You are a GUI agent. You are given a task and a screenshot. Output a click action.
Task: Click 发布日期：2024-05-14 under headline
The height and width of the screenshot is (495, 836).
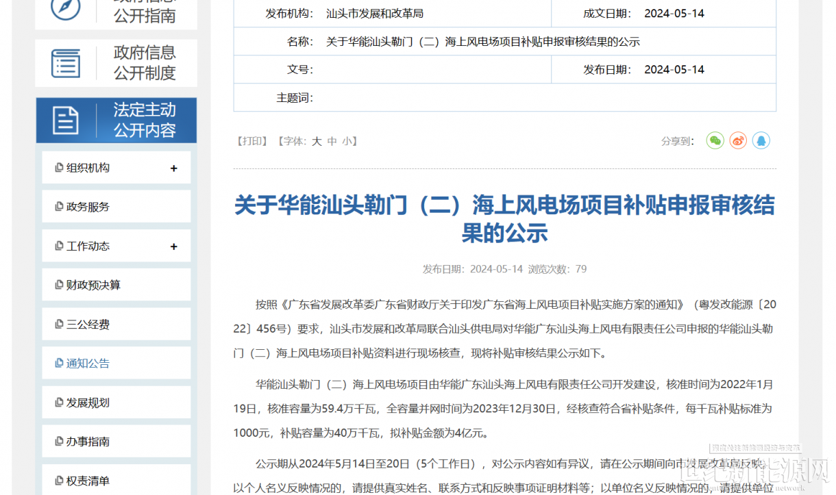click(x=473, y=269)
